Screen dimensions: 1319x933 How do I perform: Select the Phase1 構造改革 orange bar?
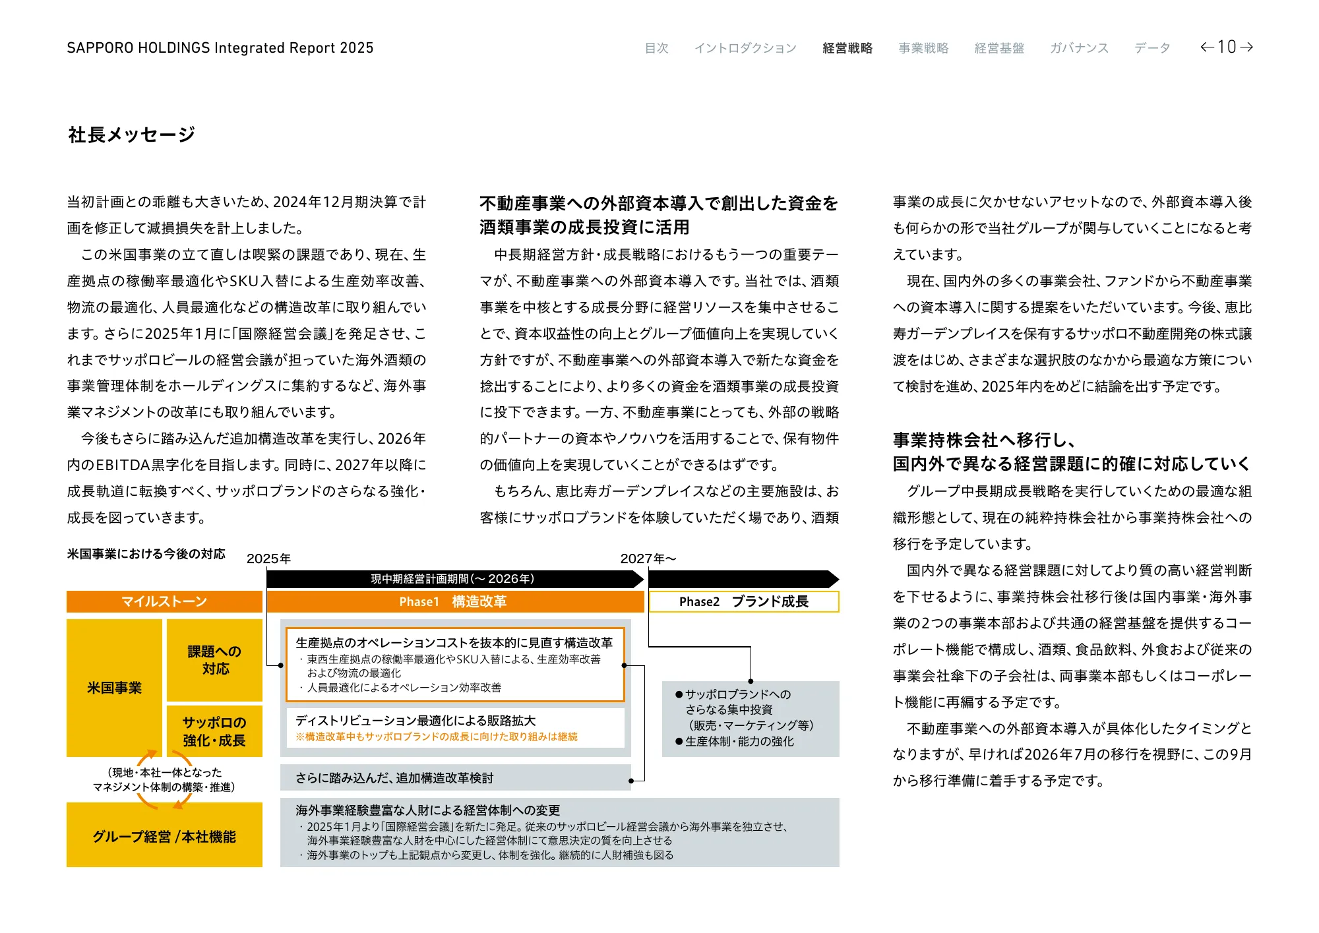click(x=454, y=601)
